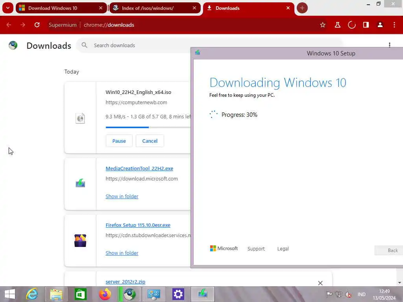Go back using the back arrow

tap(9, 25)
